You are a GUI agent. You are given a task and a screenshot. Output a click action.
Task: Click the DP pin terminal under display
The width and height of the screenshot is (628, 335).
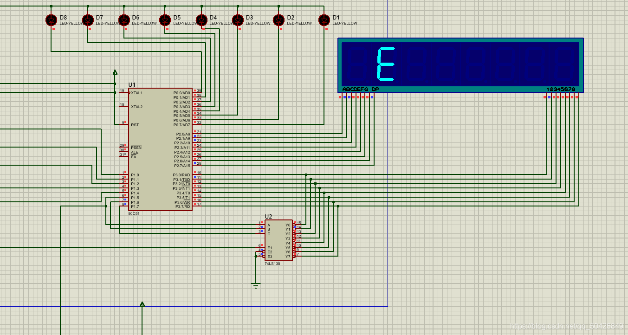click(x=372, y=97)
